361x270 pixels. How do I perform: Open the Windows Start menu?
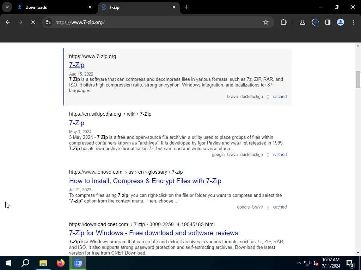[x=8, y=263]
